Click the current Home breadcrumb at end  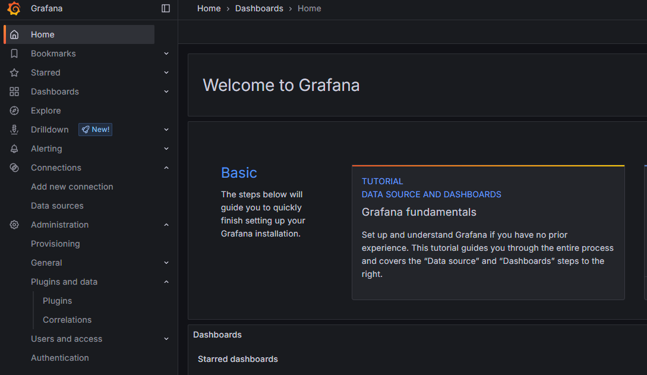[310, 8]
